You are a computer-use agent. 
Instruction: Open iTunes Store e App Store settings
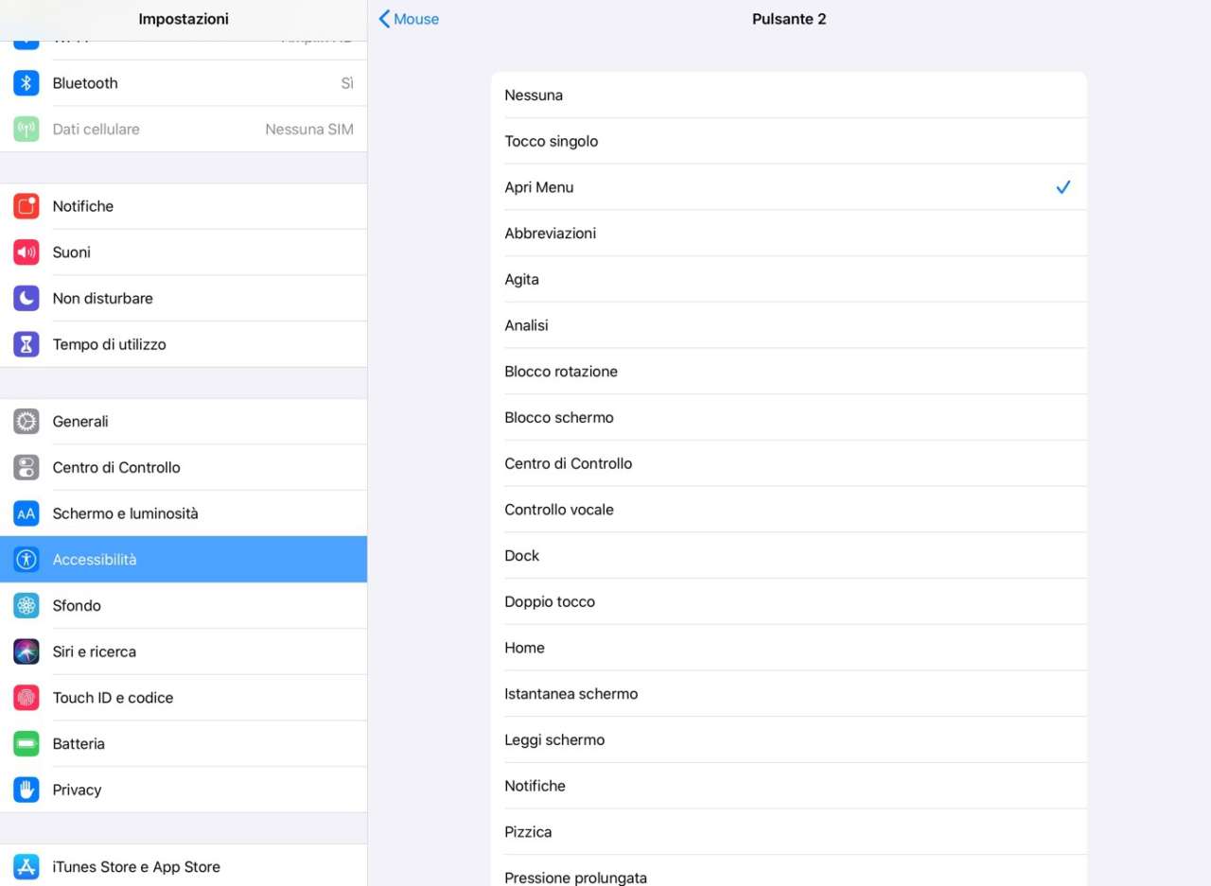tap(184, 867)
